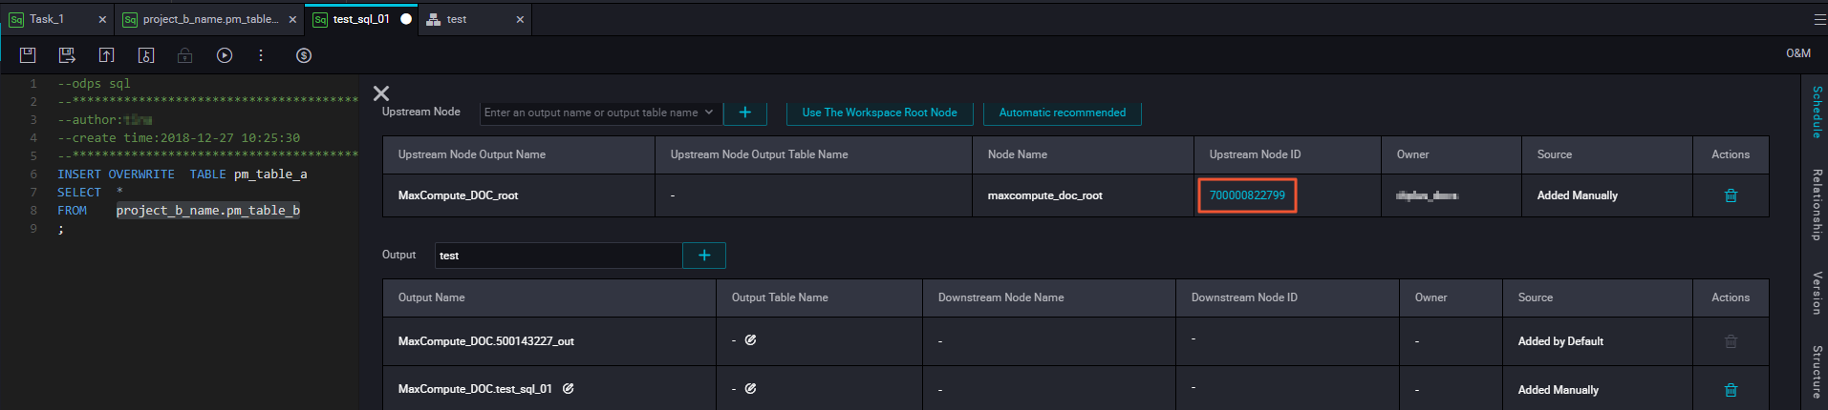
Task: Run the SQL with the play icon
Action: tap(225, 55)
